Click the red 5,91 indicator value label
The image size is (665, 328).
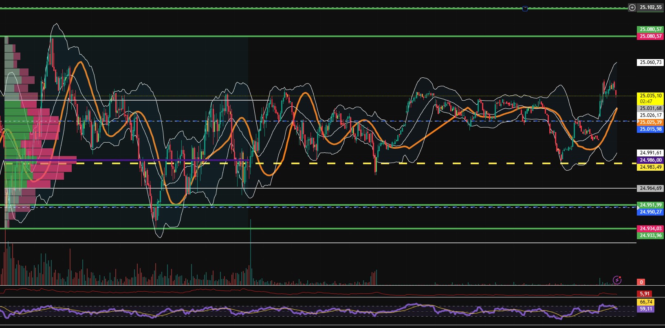[645, 293]
